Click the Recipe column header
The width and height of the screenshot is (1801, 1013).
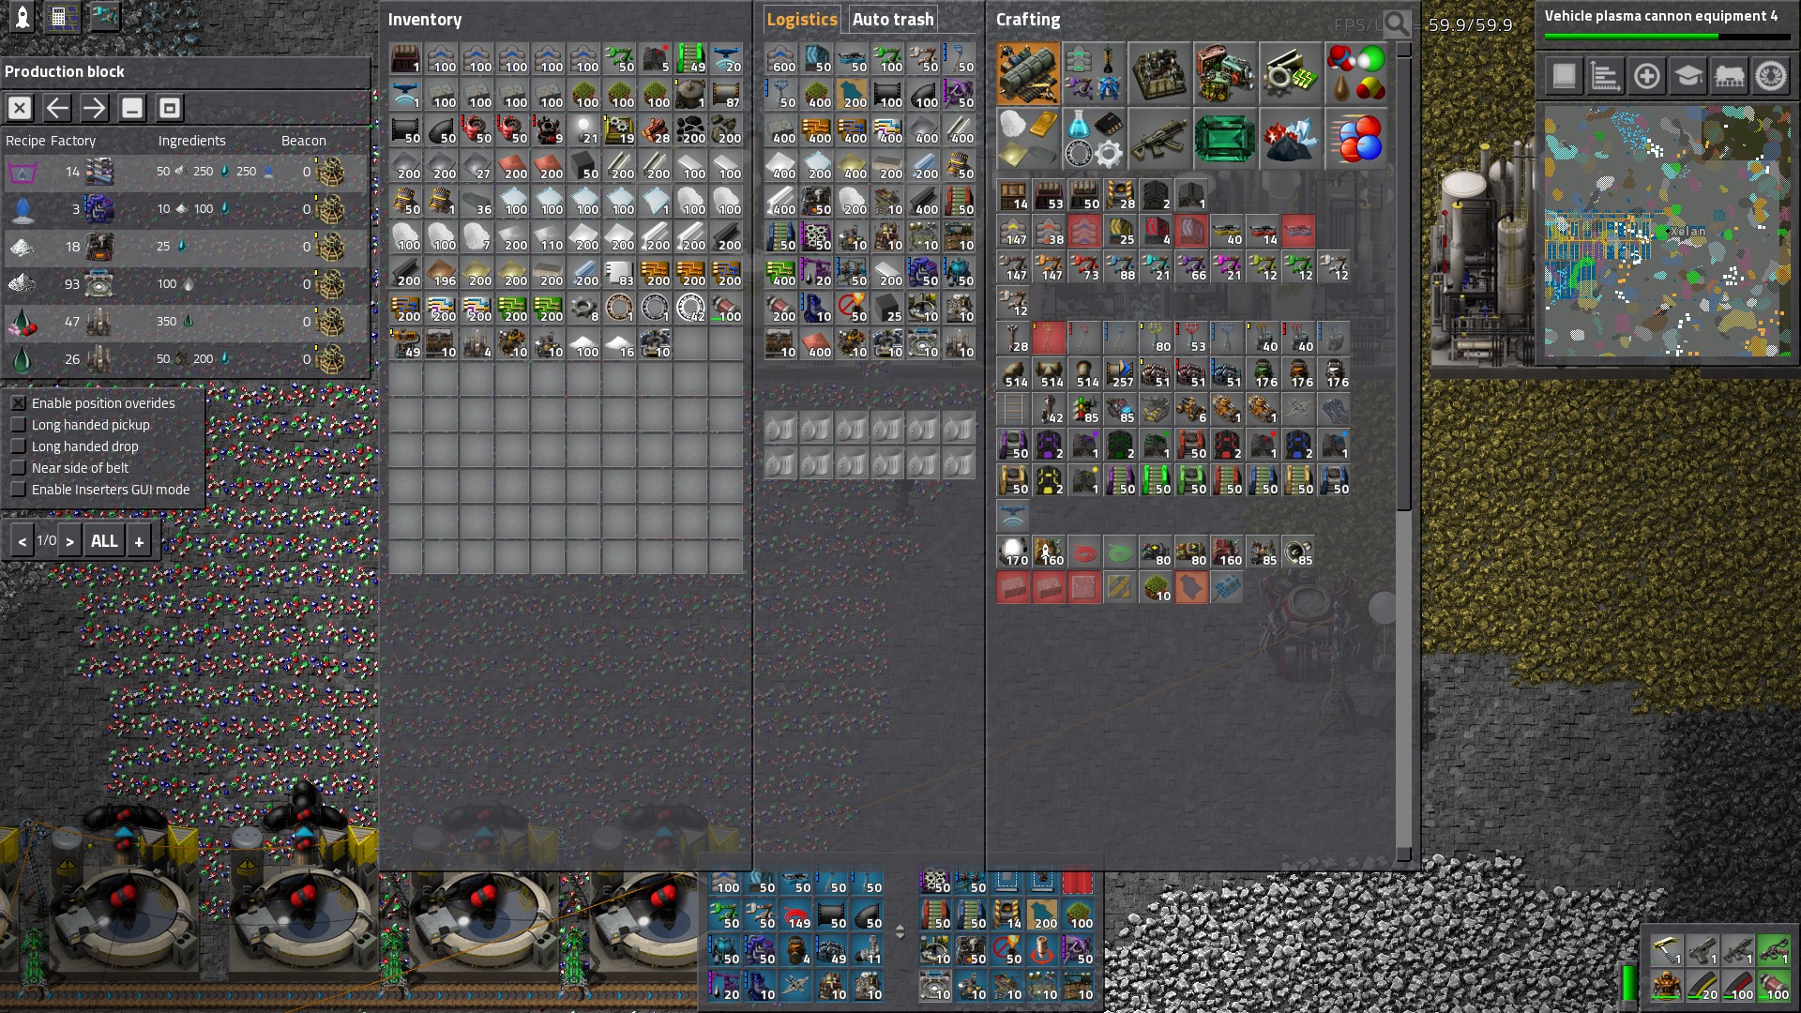pos(25,141)
